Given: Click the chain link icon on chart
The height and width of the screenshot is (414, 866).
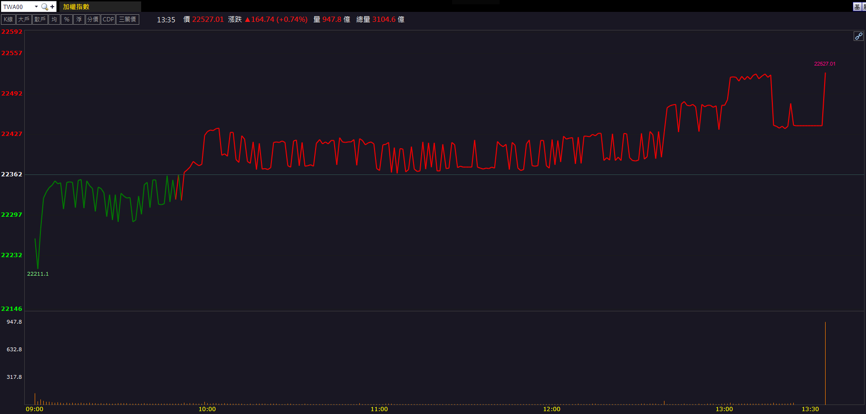Looking at the screenshot, I should pyautogui.click(x=858, y=36).
